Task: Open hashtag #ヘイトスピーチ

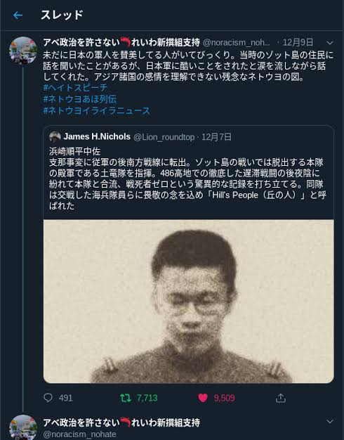Action: [75, 88]
